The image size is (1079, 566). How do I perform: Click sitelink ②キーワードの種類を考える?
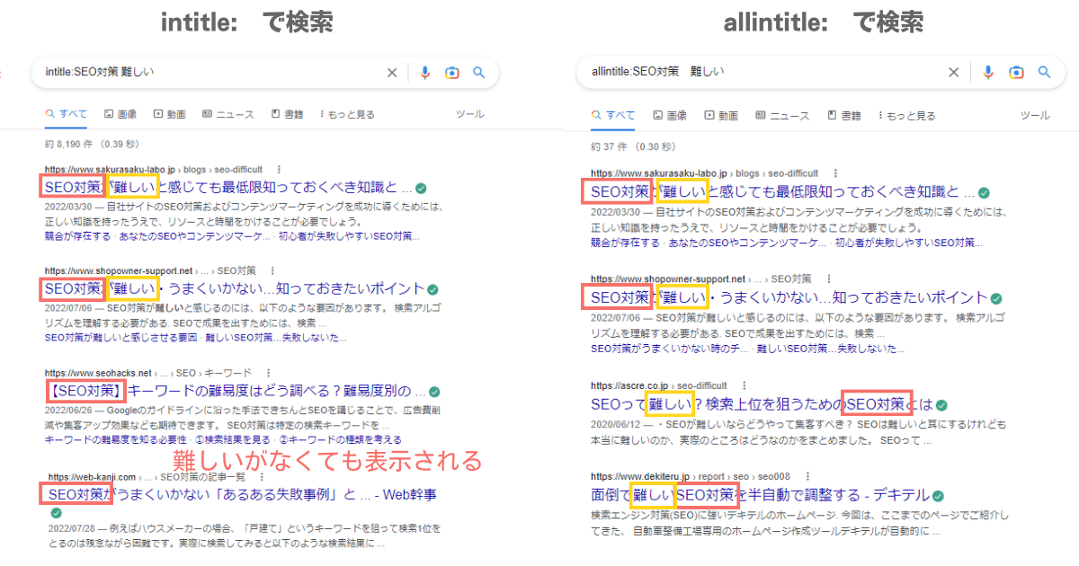click(340, 440)
